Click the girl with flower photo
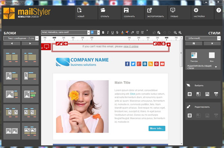The image size is (224, 148). (x=82, y=106)
